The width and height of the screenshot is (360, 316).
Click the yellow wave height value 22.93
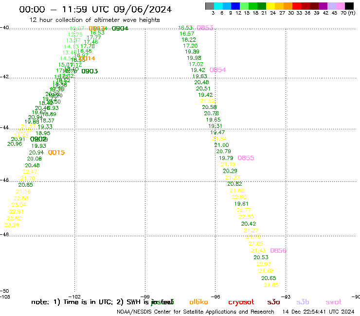tap(264, 264)
